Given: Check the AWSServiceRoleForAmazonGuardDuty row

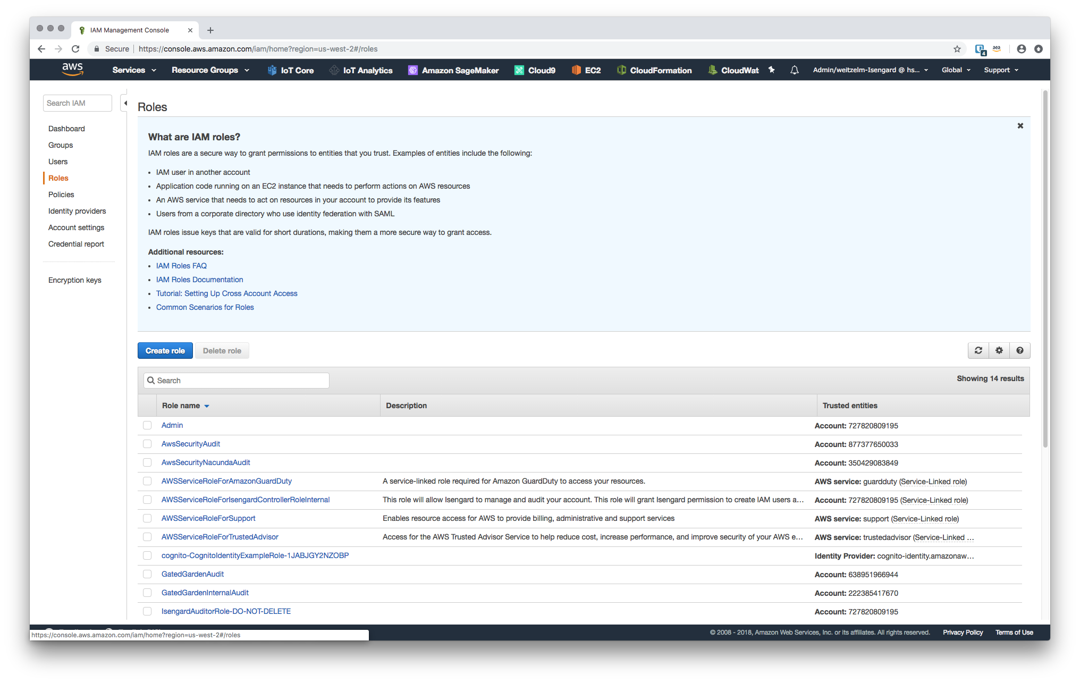Looking at the screenshot, I should (147, 481).
